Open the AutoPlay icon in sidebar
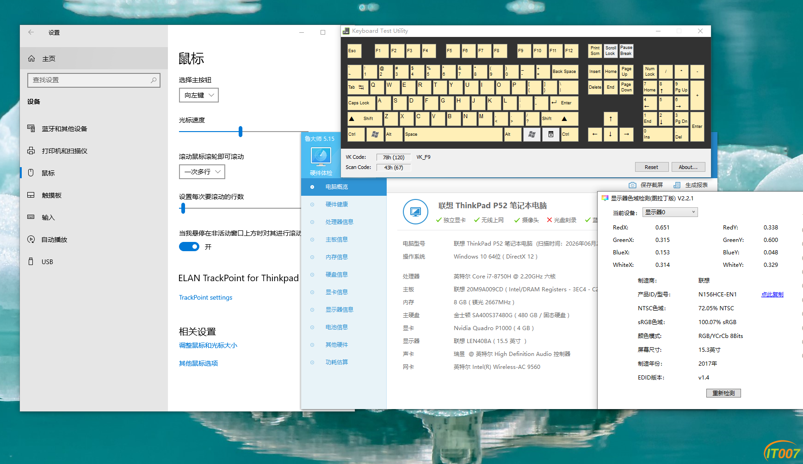 (31, 239)
